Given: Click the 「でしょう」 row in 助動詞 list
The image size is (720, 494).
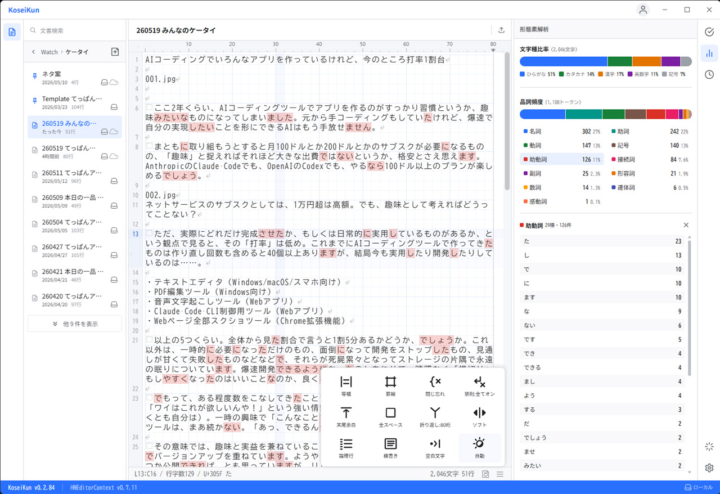Looking at the screenshot, I should [x=602, y=437].
